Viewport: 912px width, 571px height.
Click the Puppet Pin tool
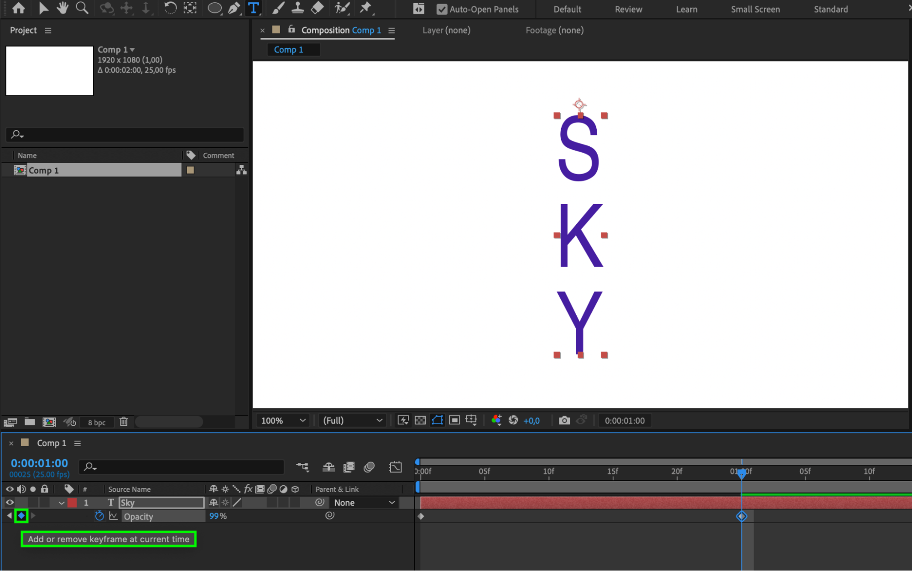[365, 8]
